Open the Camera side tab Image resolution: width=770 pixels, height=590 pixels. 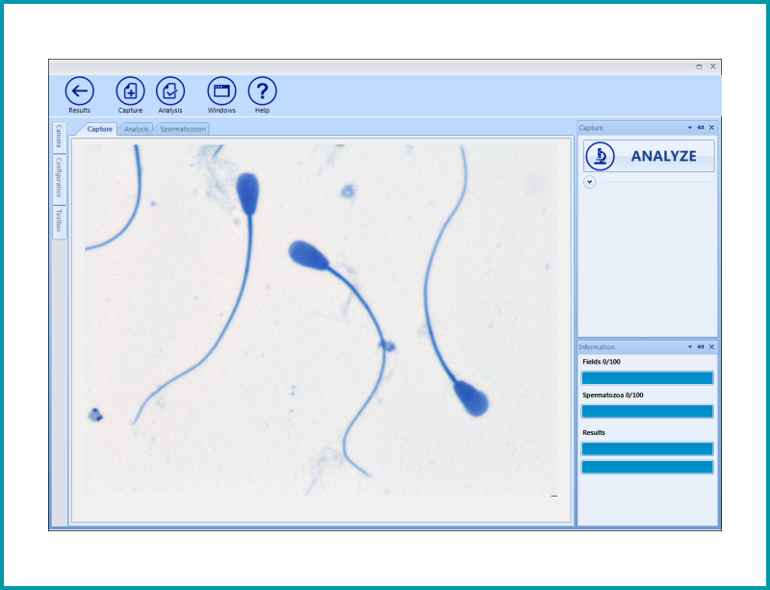coord(59,137)
